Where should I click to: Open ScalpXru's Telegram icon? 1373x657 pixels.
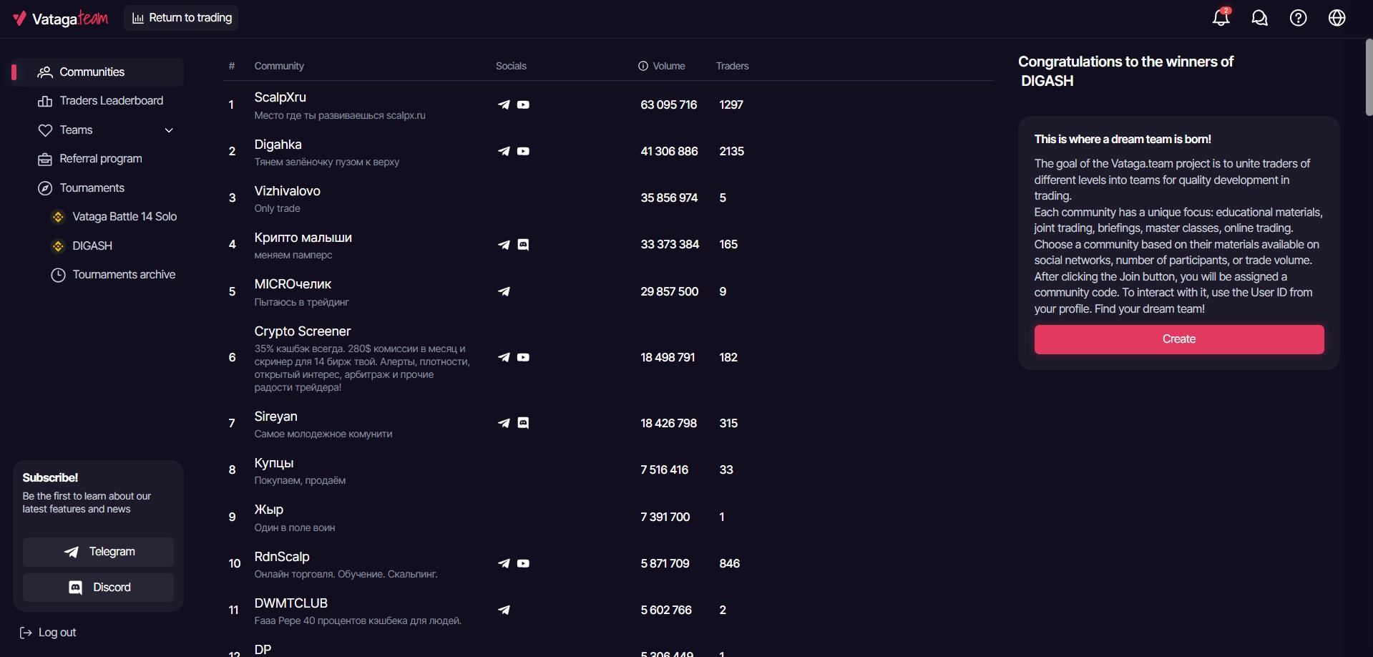pyautogui.click(x=504, y=104)
